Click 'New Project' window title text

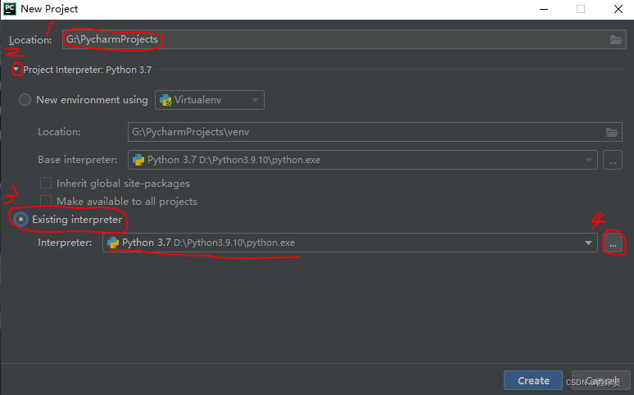click(x=49, y=9)
